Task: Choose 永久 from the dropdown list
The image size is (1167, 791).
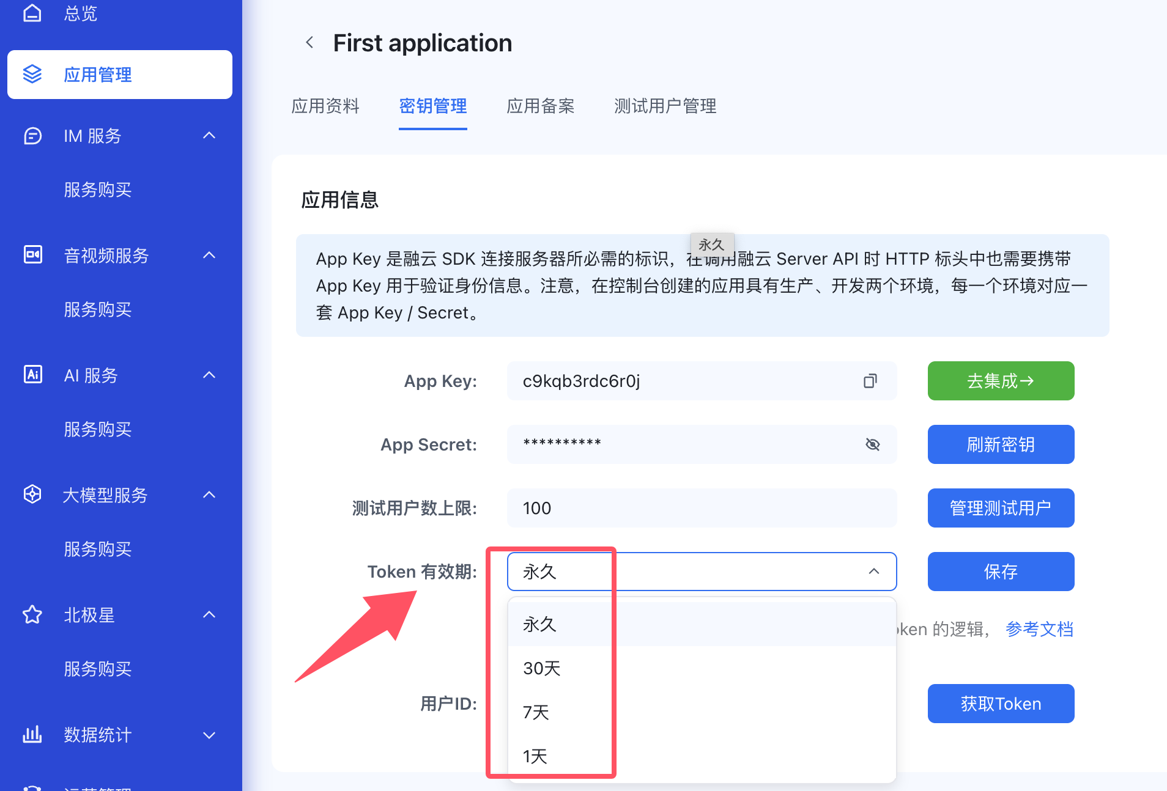Action: [x=702, y=624]
